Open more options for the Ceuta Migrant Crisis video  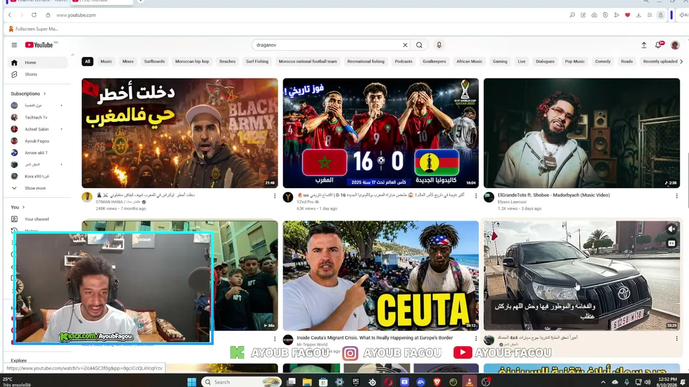tap(476, 339)
